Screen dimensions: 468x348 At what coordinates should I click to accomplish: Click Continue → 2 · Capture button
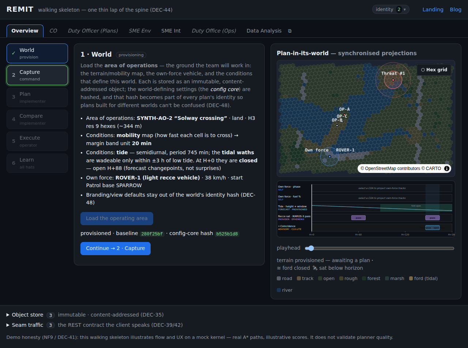click(116, 248)
